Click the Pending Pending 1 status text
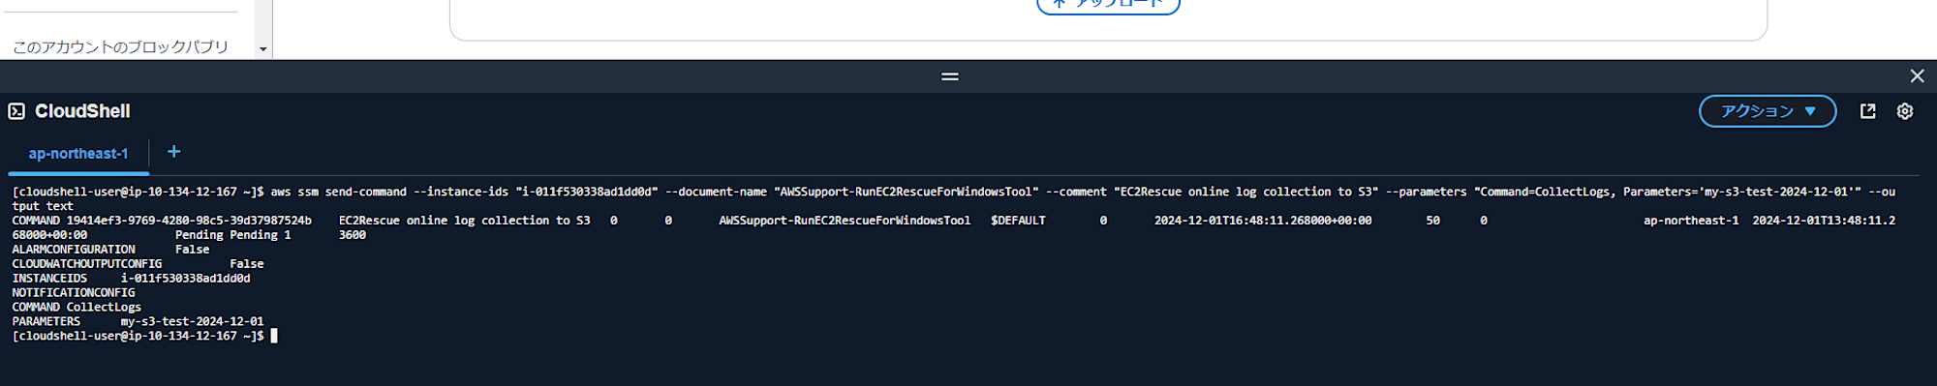 [x=232, y=235]
